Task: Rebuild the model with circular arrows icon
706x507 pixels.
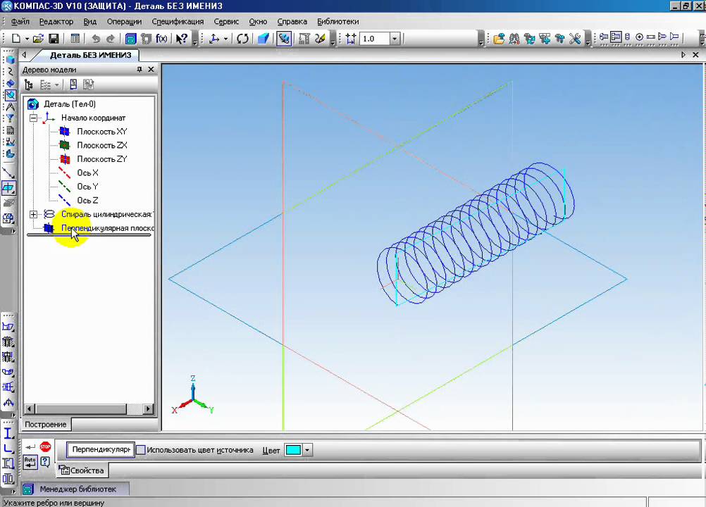Action: click(242, 39)
